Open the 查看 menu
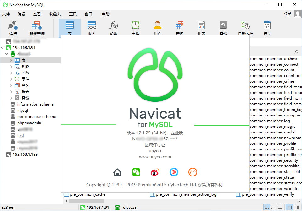 37,14
